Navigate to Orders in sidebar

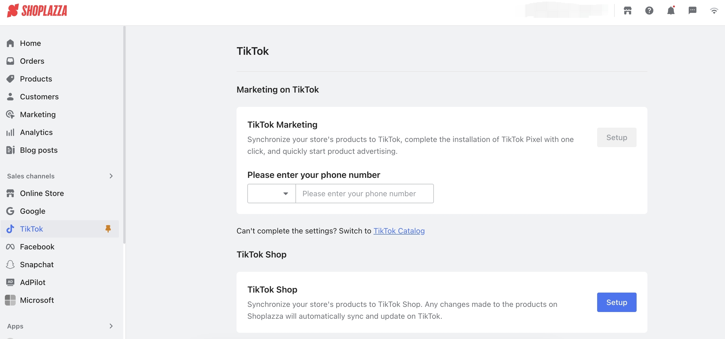pos(32,61)
